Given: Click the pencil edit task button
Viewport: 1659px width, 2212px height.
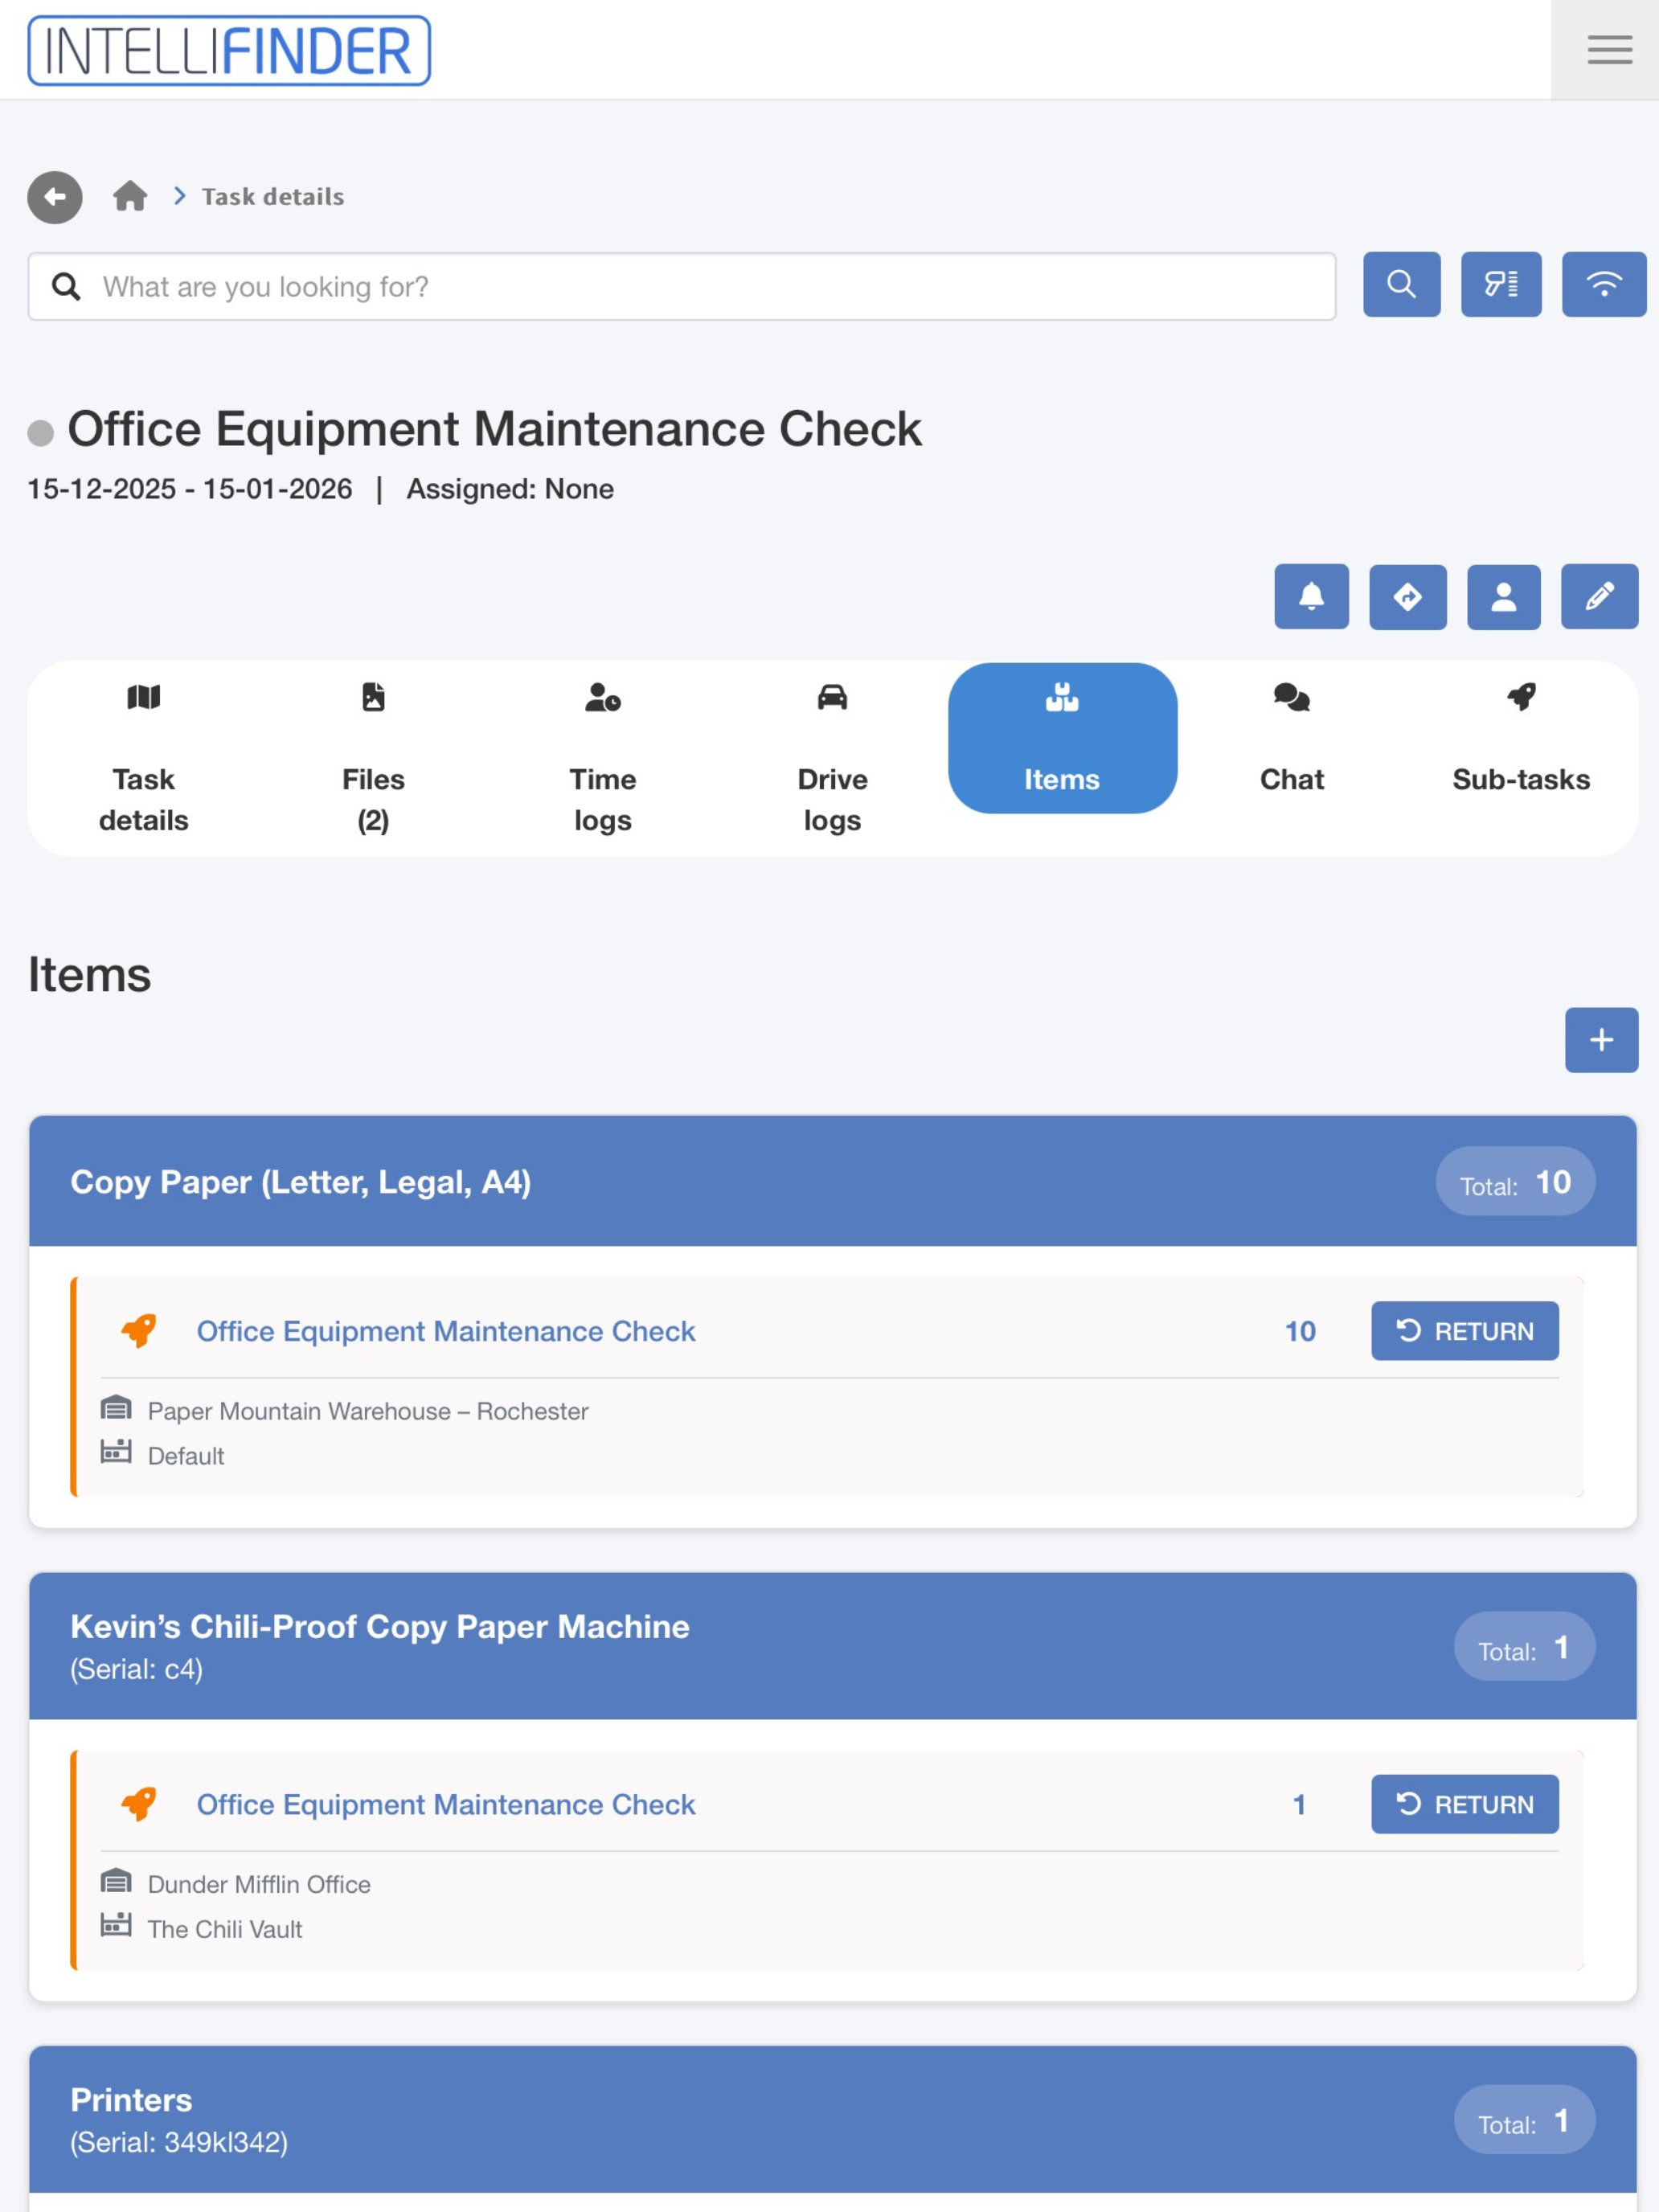Looking at the screenshot, I should coord(1599,597).
